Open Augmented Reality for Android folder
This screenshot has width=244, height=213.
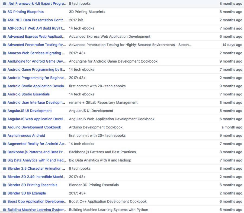37,144
